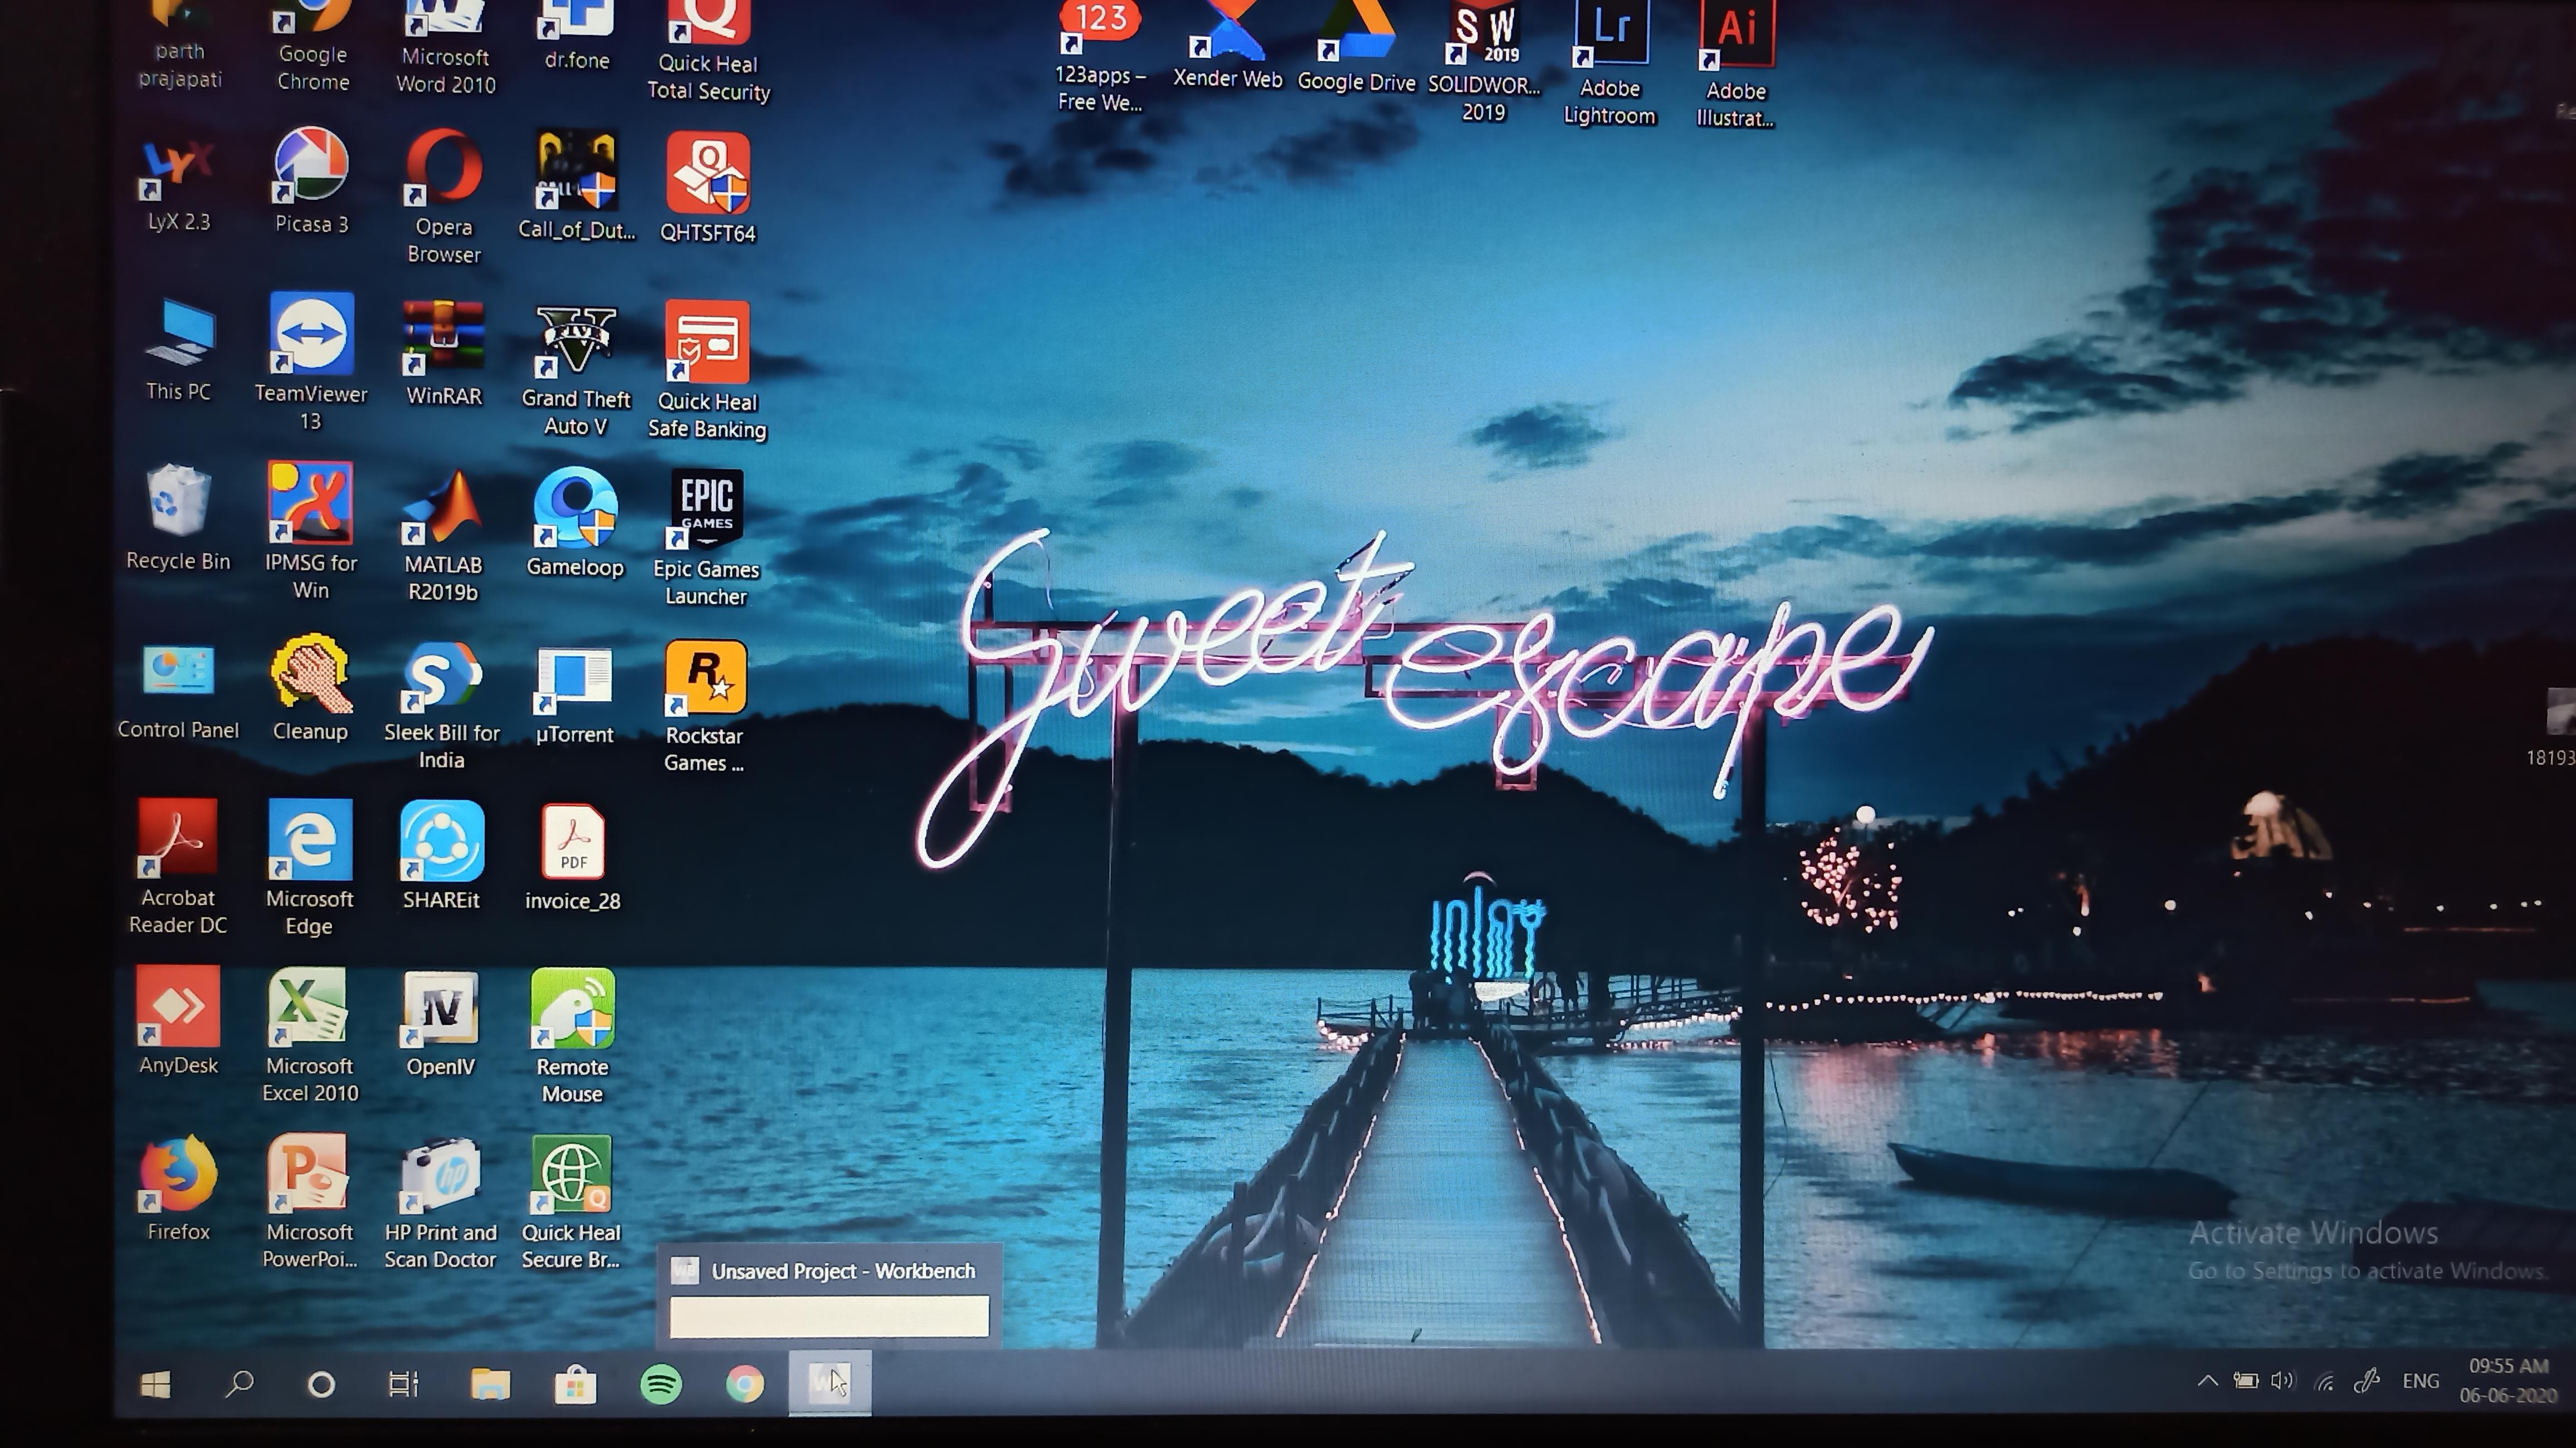Click the Recycle Bin icon
Image resolution: width=2576 pixels, height=1448 pixels.
[178, 502]
